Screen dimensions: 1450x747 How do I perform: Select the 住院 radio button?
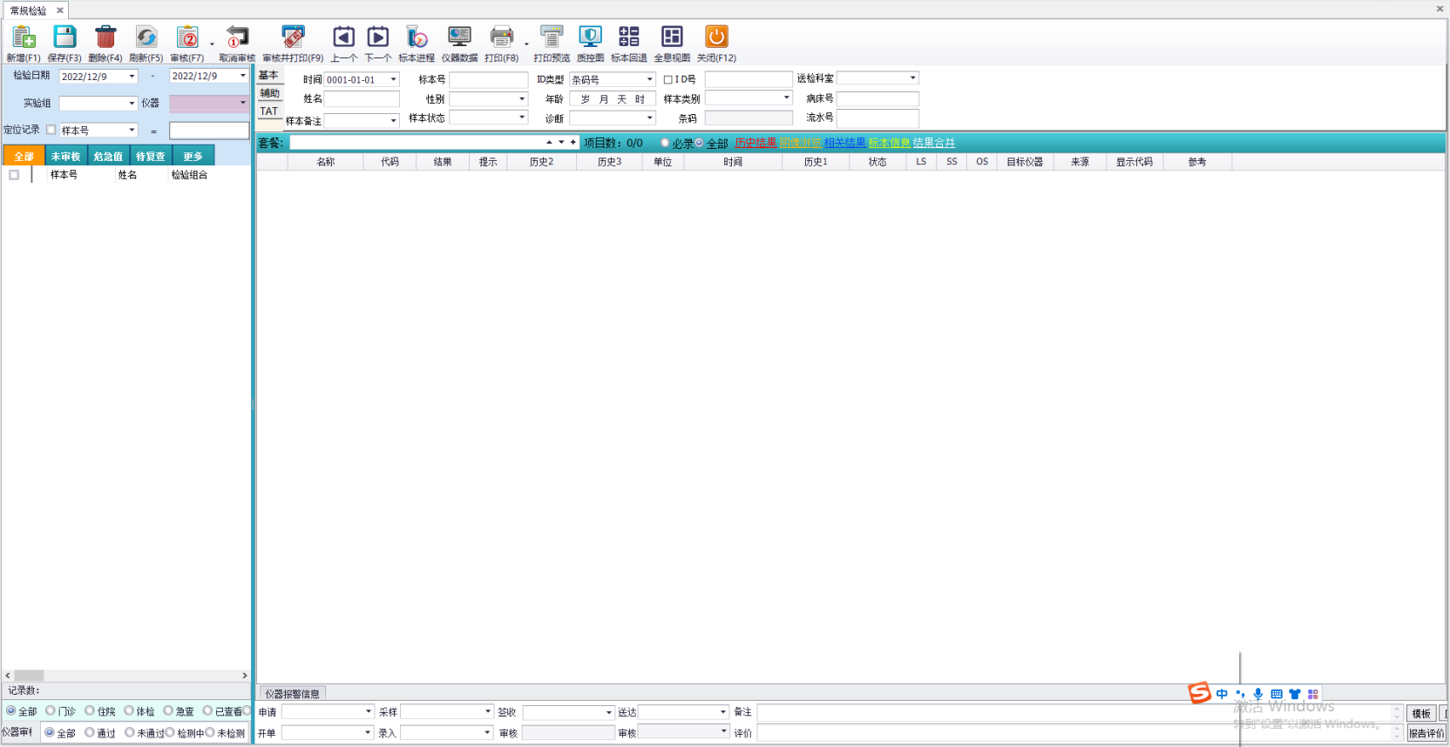pos(90,711)
